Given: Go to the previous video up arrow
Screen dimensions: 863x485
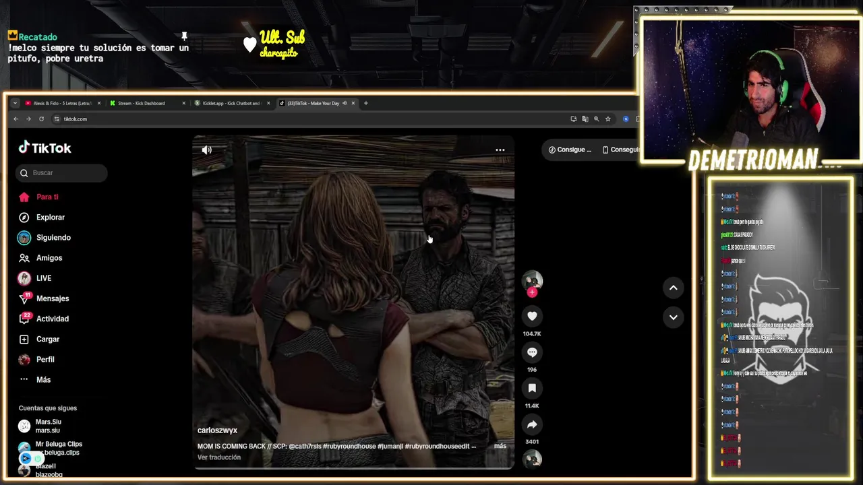Looking at the screenshot, I should (673, 288).
